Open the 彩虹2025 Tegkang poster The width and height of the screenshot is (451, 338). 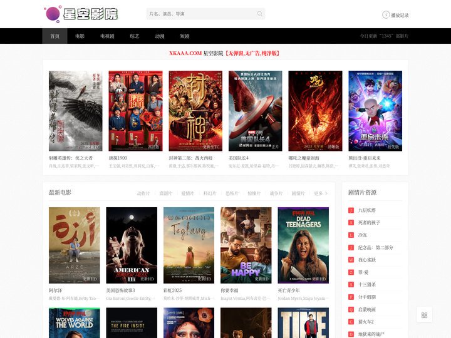189,245
